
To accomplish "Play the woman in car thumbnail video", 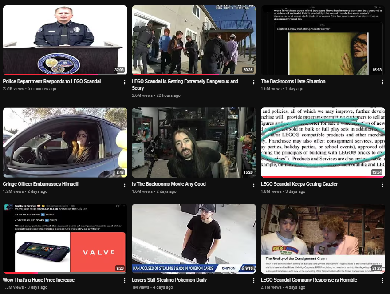I will click(65, 143).
